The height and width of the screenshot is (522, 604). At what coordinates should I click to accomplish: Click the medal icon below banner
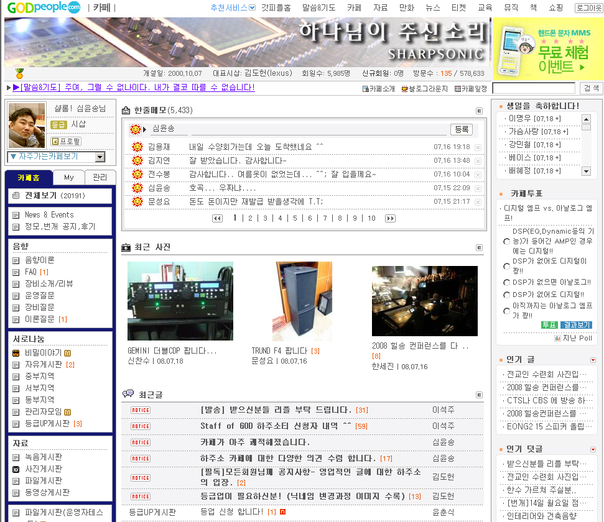pos(20,73)
